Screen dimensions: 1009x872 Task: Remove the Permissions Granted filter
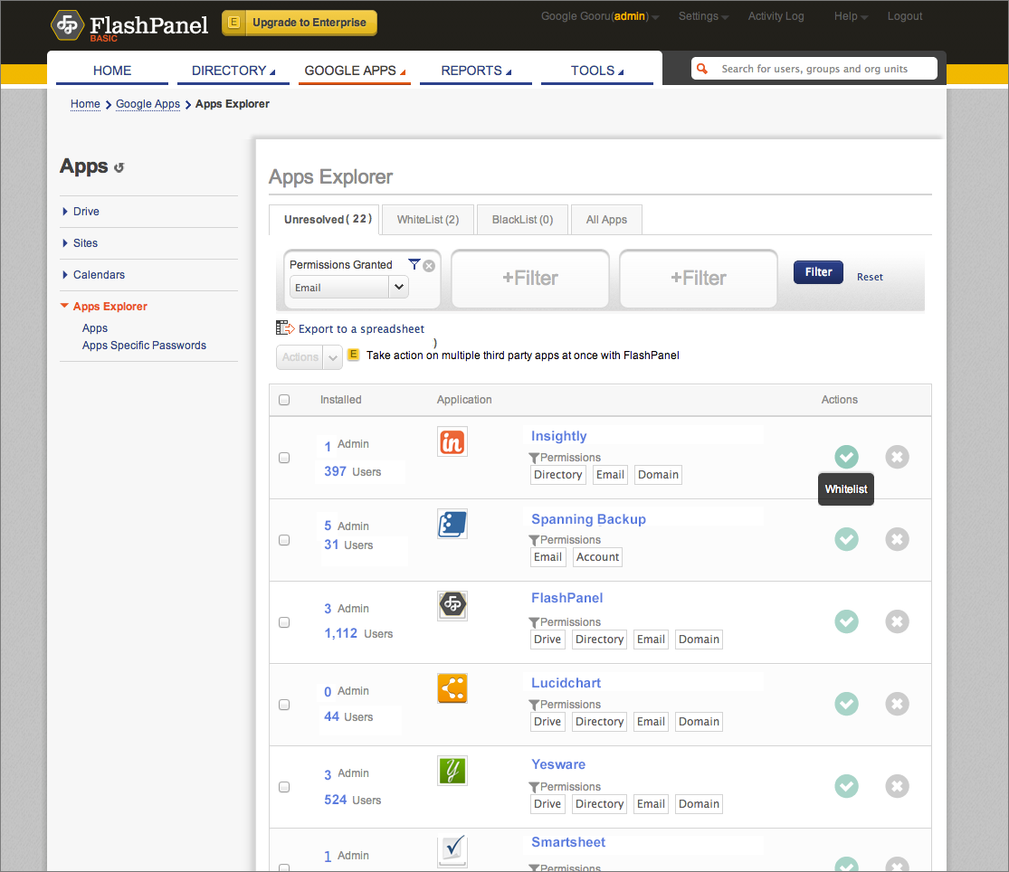pos(429,266)
